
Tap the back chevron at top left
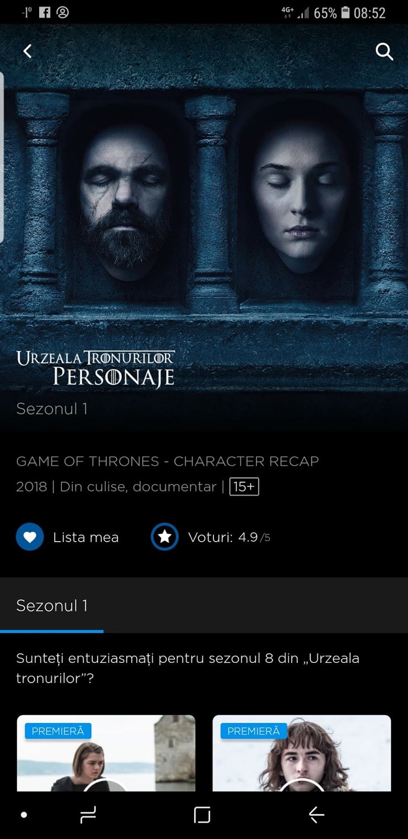click(x=27, y=51)
